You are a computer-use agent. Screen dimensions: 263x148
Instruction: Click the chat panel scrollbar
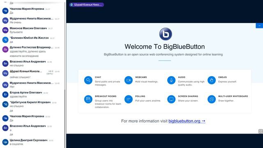pyautogui.click(x=65, y=118)
